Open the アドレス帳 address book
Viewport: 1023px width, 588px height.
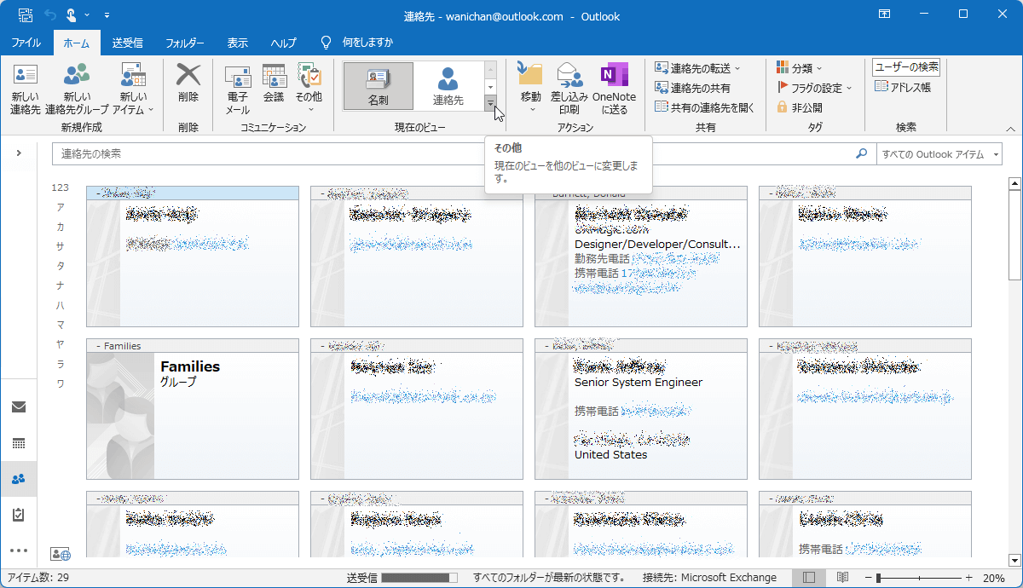pos(903,87)
